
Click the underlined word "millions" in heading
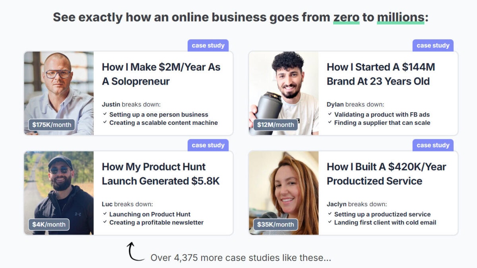click(400, 17)
